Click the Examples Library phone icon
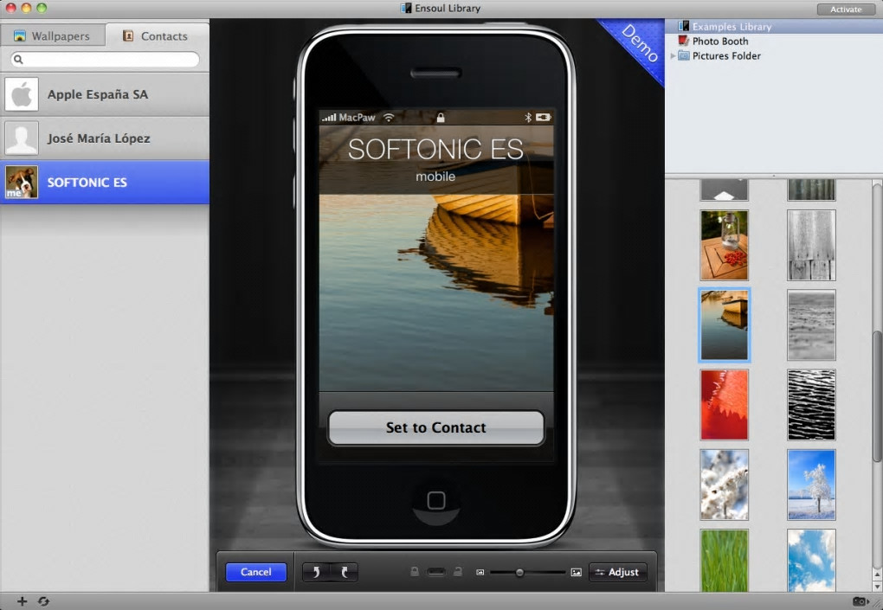 (x=683, y=26)
